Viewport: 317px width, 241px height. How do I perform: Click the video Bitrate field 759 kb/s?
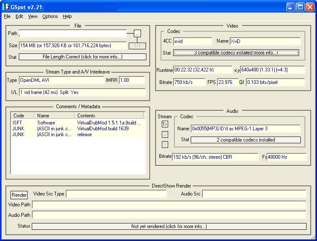[189, 82]
